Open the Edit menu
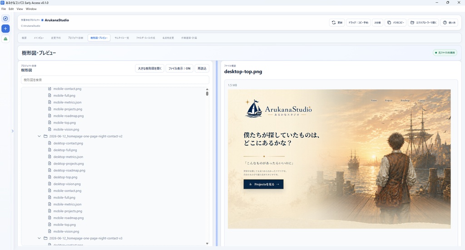465x250 pixels. [x=11, y=9]
